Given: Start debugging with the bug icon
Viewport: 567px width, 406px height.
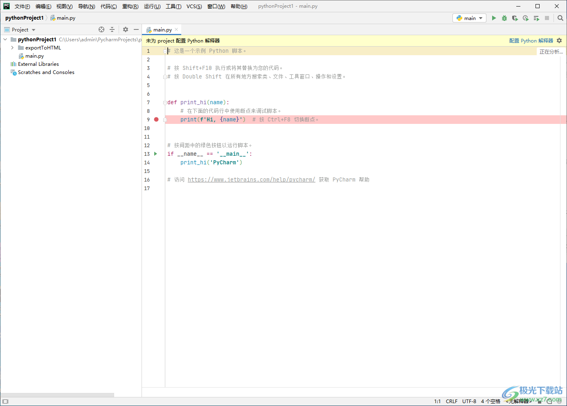Looking at the screenshot, I should (x=504, y=18).
